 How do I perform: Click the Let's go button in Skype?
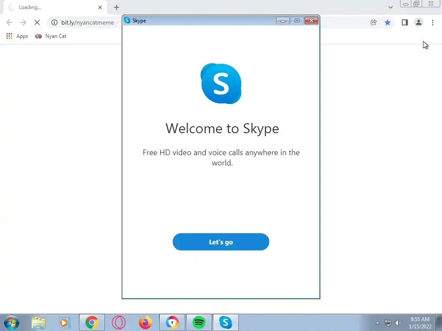pos(221,242)
